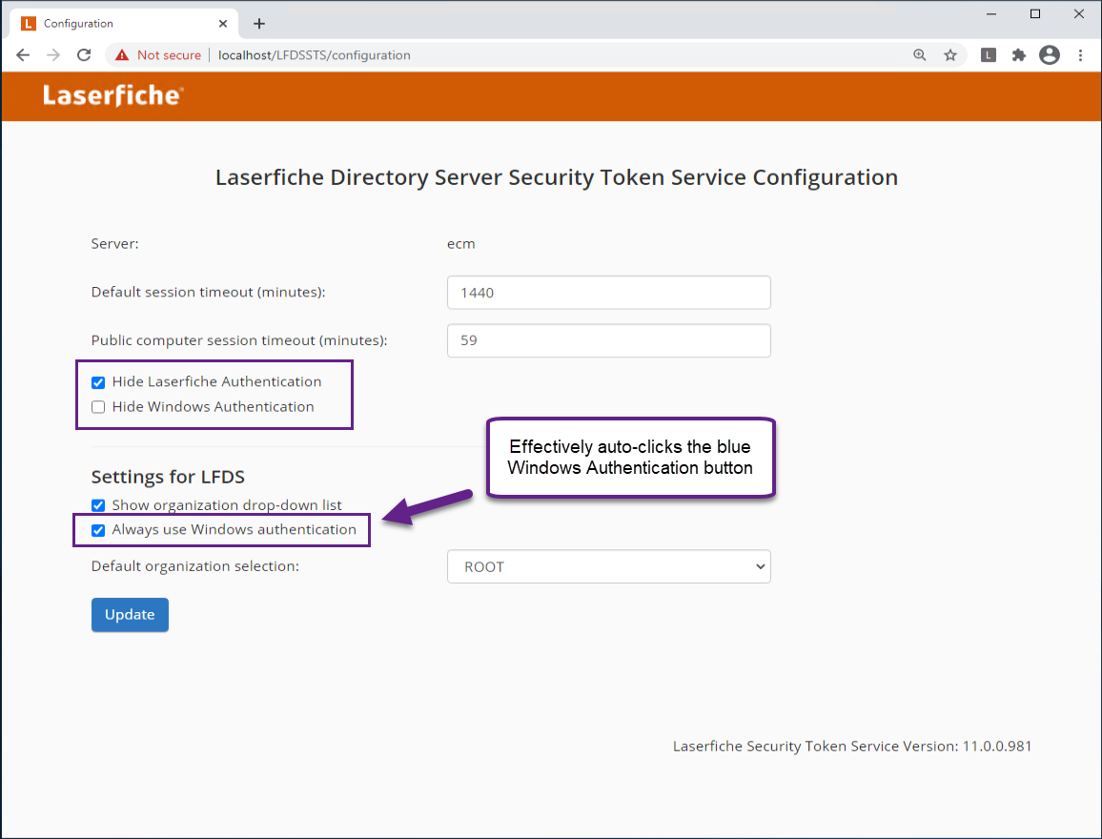
Task: Open Default organization selection dropdown
Action: [x=608, y=566]
